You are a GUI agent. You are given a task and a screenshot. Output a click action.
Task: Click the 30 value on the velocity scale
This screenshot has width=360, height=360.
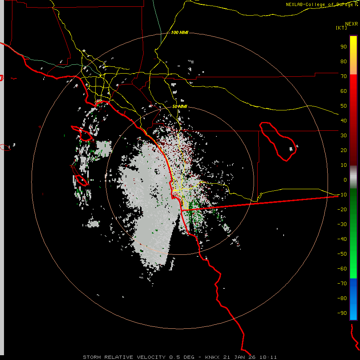[344, 136]
